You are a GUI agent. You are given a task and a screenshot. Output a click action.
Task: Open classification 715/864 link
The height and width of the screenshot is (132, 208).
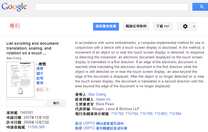click(175, 114)
